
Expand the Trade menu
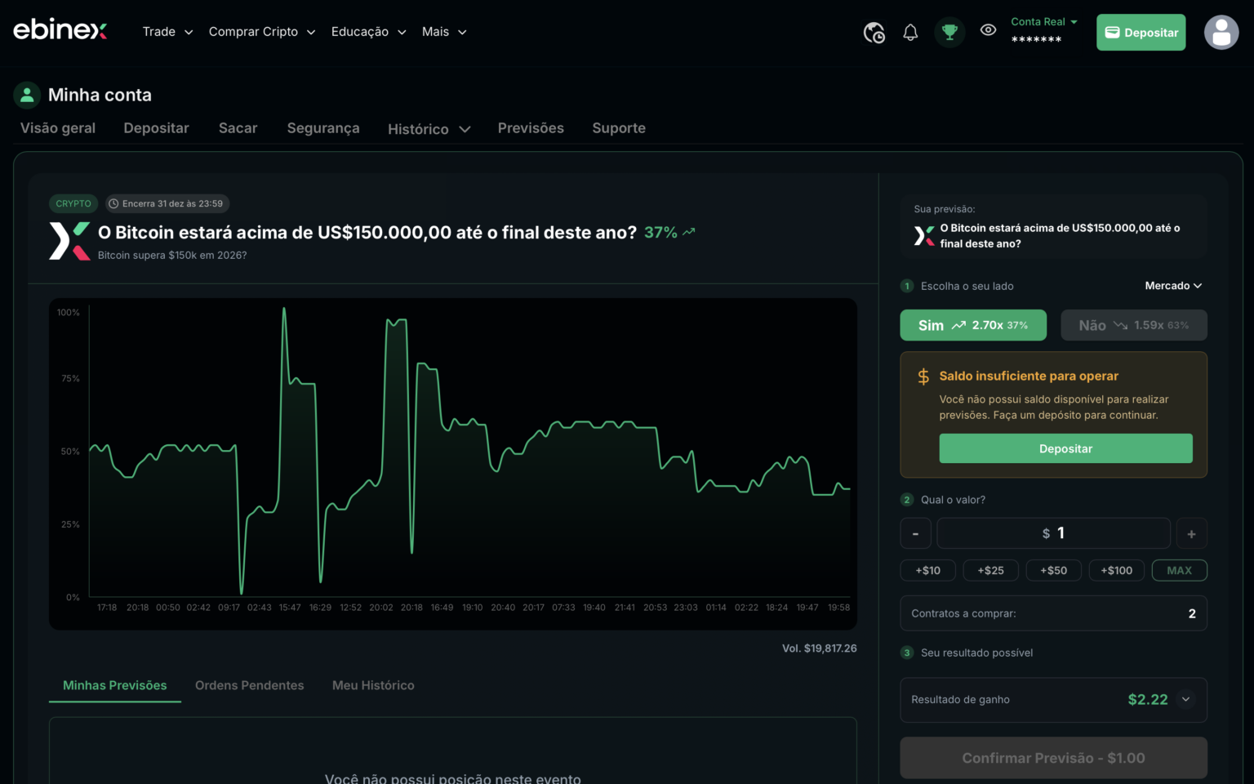coord(167,32)
